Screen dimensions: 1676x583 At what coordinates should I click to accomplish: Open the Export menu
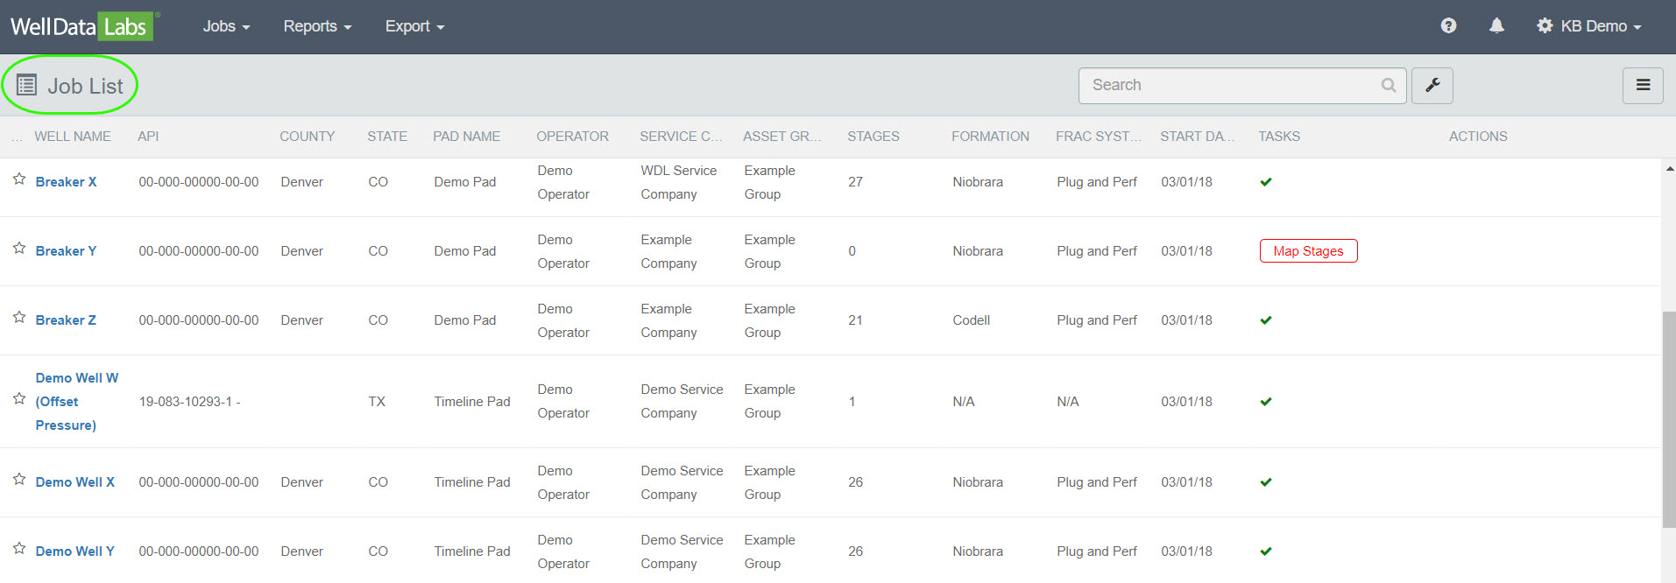pyautogui.click(x=414, y=26)
